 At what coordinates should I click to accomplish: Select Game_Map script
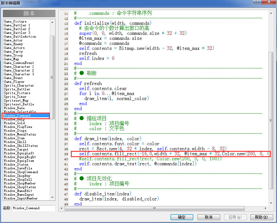point(12,59)
